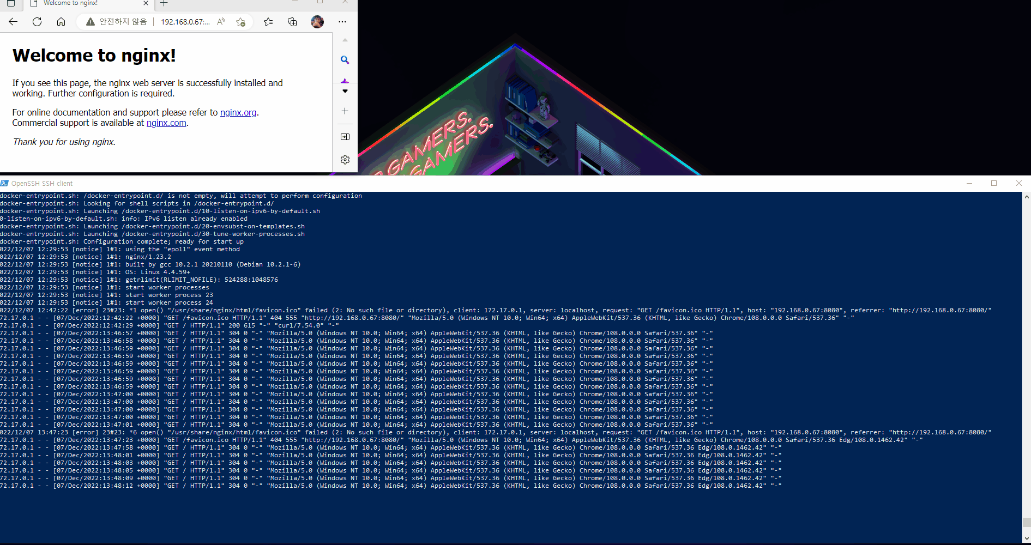Click the 13:47:23 favicon.ico error line
Viewport: 1031px width, 545px height.
pos(496,433)
